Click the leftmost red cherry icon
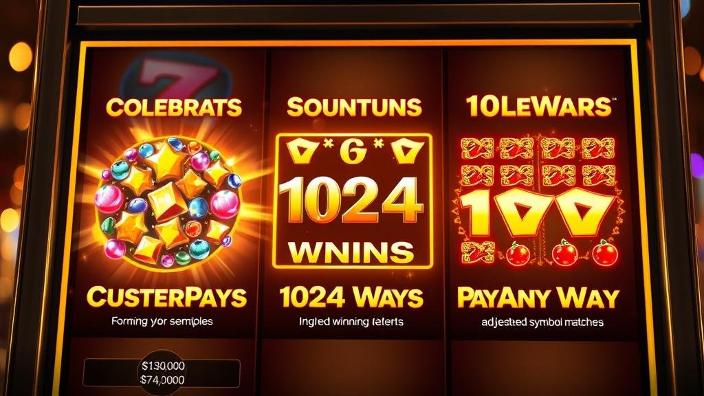Image resolution: width=704 pixels, height=396 pixels. [518, 254]
